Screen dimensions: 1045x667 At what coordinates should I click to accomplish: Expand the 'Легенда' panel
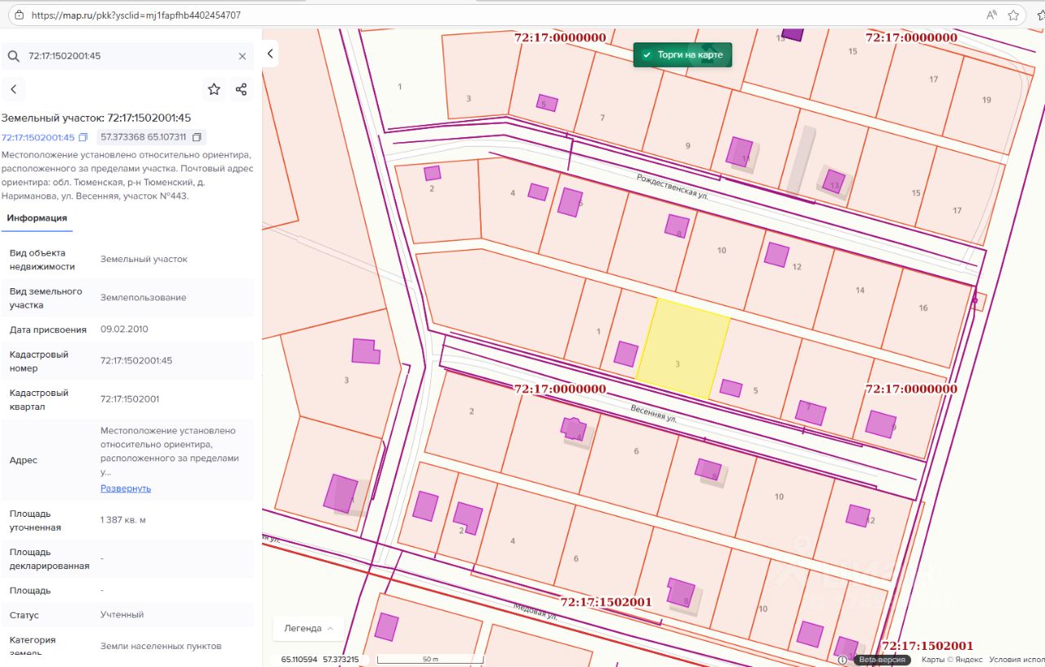point(308,629)
